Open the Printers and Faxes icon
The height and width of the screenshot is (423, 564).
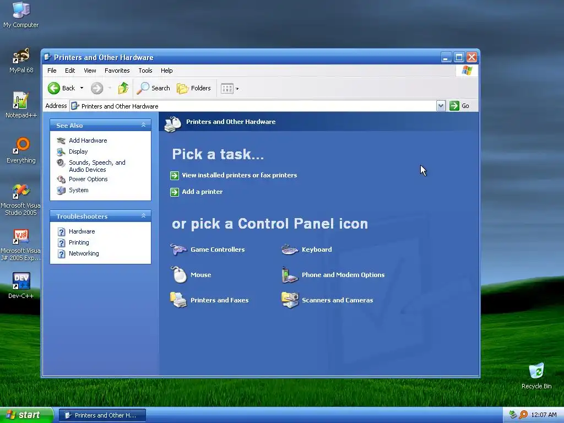[178, 300]
